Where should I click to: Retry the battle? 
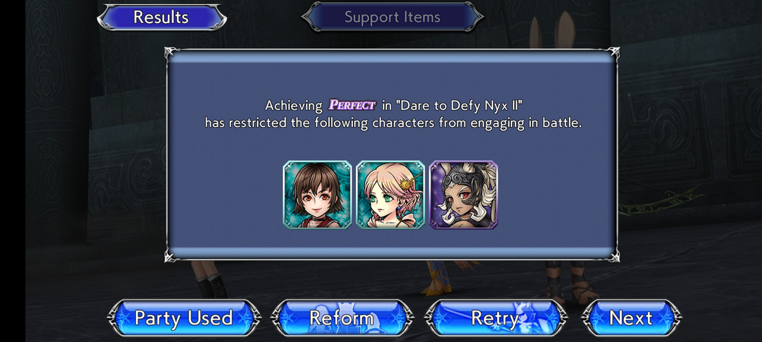(x=495, y=318)
